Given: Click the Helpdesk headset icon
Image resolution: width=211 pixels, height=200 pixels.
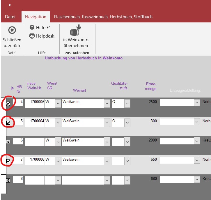Looking at the screenshot, I should coord(32,36).
